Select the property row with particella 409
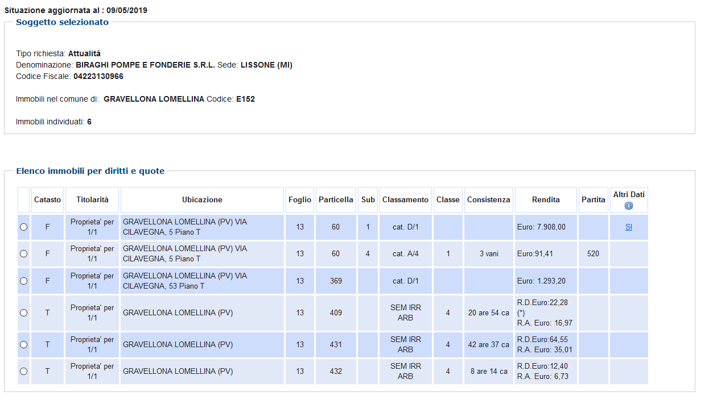 click(x=23, y=312)
